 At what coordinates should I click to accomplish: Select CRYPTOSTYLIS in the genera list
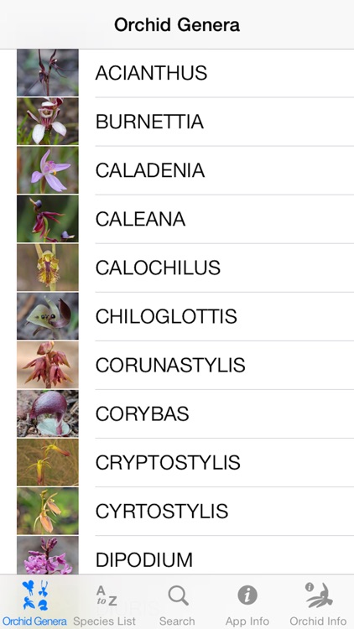tap(177, 462)
